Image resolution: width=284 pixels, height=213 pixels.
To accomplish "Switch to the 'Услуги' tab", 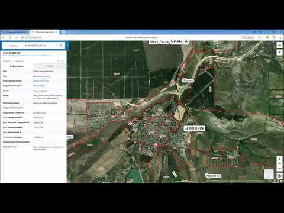I will (x=50, y=66).
